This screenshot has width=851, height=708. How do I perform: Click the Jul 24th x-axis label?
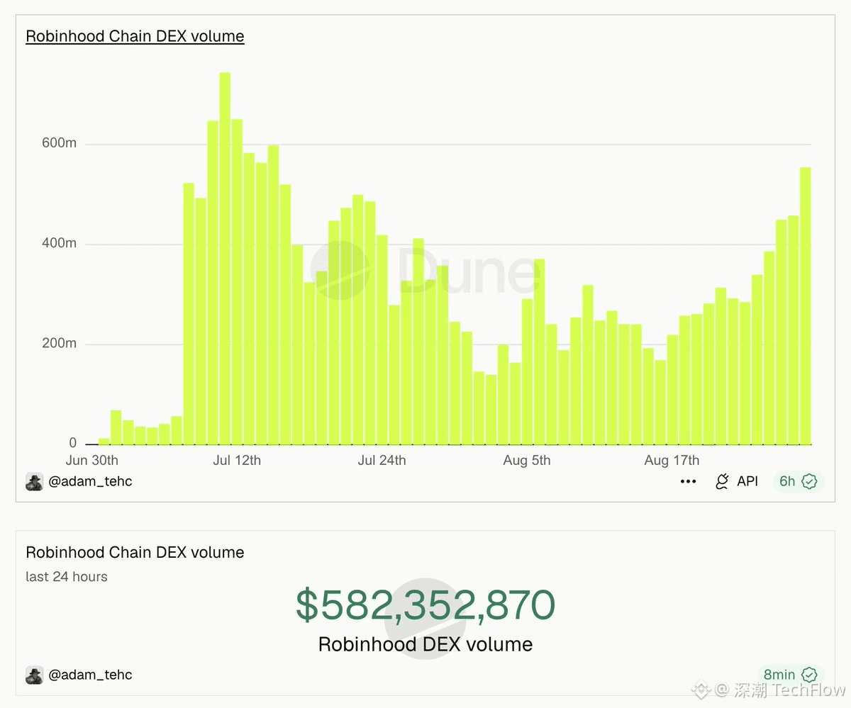[382, 461]
